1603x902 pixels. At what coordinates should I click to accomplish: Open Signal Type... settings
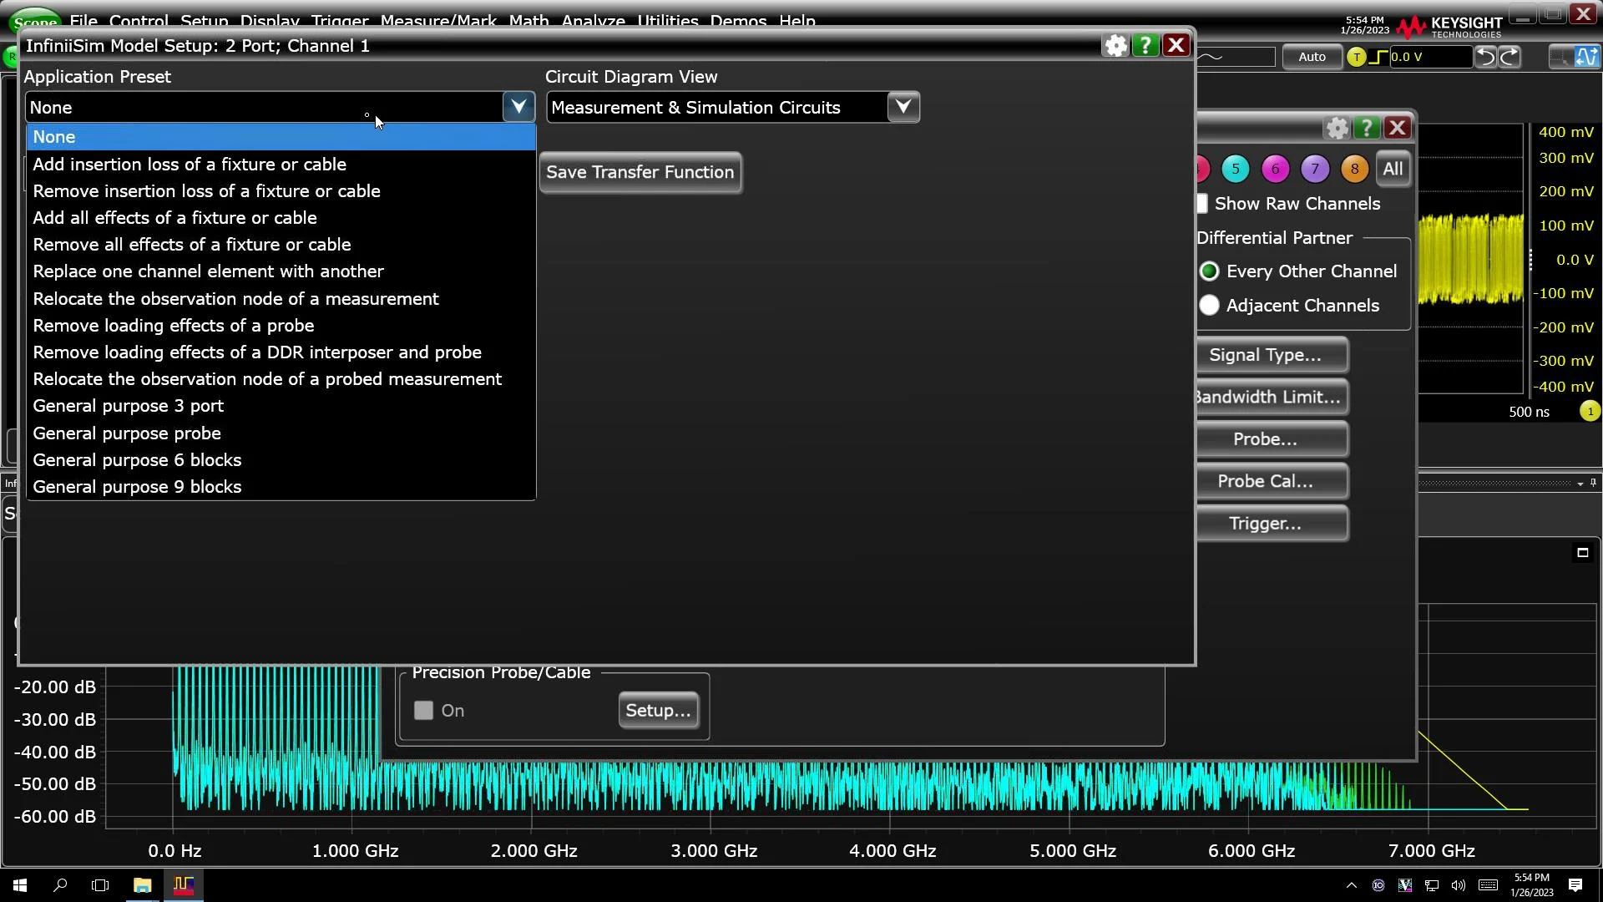coord(1272,355)
